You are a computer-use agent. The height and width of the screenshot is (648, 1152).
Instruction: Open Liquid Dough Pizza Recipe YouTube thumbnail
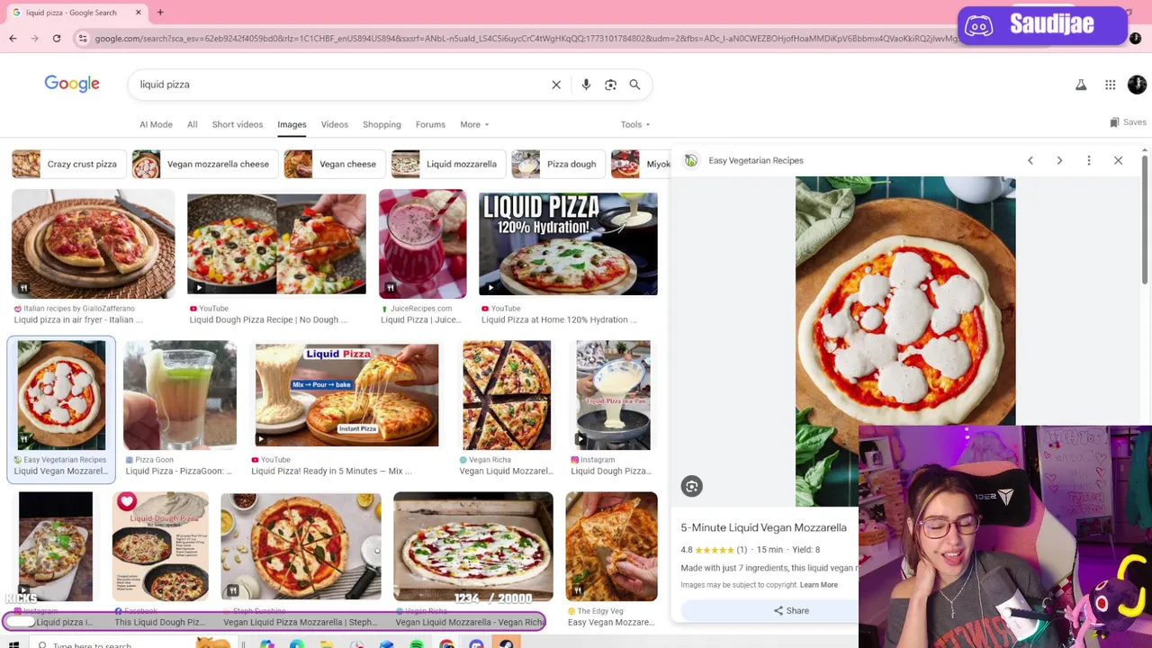coord(276,244)
